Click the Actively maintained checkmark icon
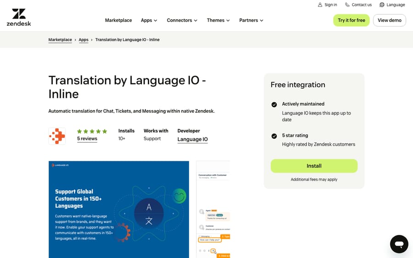Image resolution: width=413 pixels, height=258 pixels. click(274, 104)
